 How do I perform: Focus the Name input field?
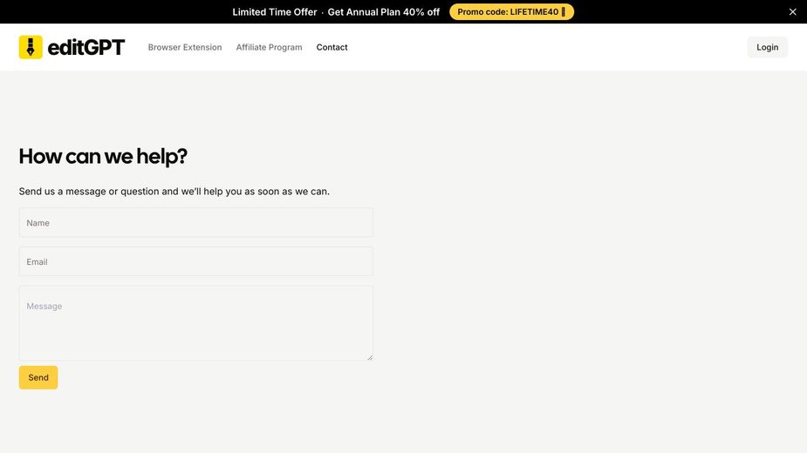tap(196, 223)
